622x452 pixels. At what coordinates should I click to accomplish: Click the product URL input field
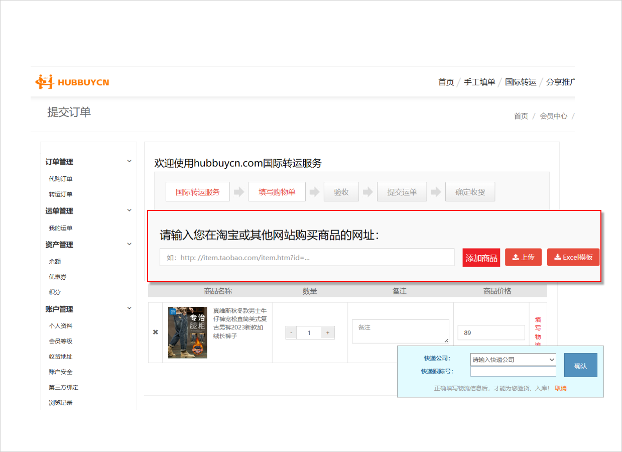point(307,257)
